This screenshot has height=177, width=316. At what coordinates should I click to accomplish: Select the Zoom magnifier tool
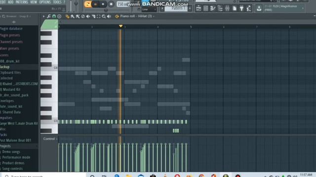[104, 16]
